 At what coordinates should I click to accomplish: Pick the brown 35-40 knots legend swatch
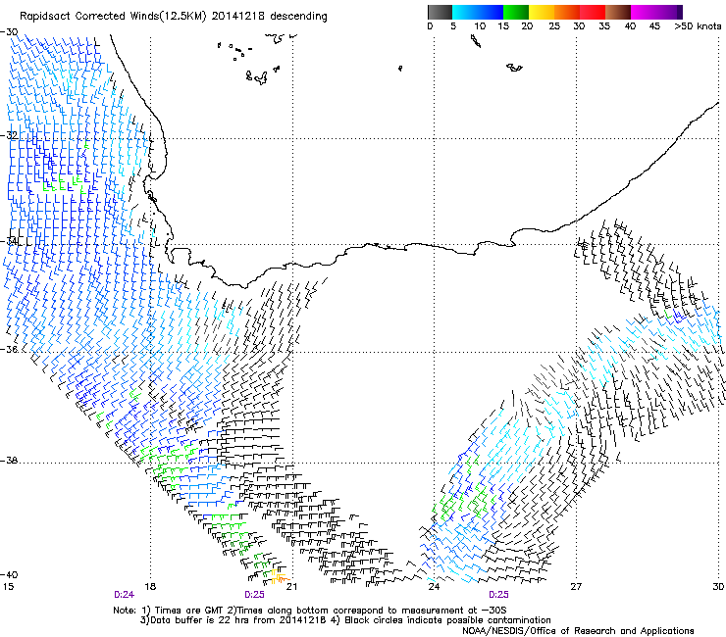click(x=618, y=12)
